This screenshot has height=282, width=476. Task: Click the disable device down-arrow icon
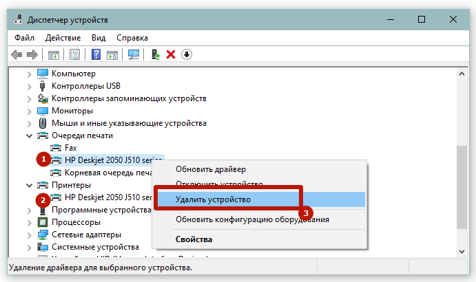click(x=187, y=54)
